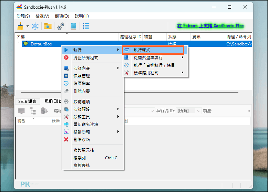Click the snapshot camera icon beside 快照管理
The width and height of the screenshot is (268, 192).
pos(66,76)
